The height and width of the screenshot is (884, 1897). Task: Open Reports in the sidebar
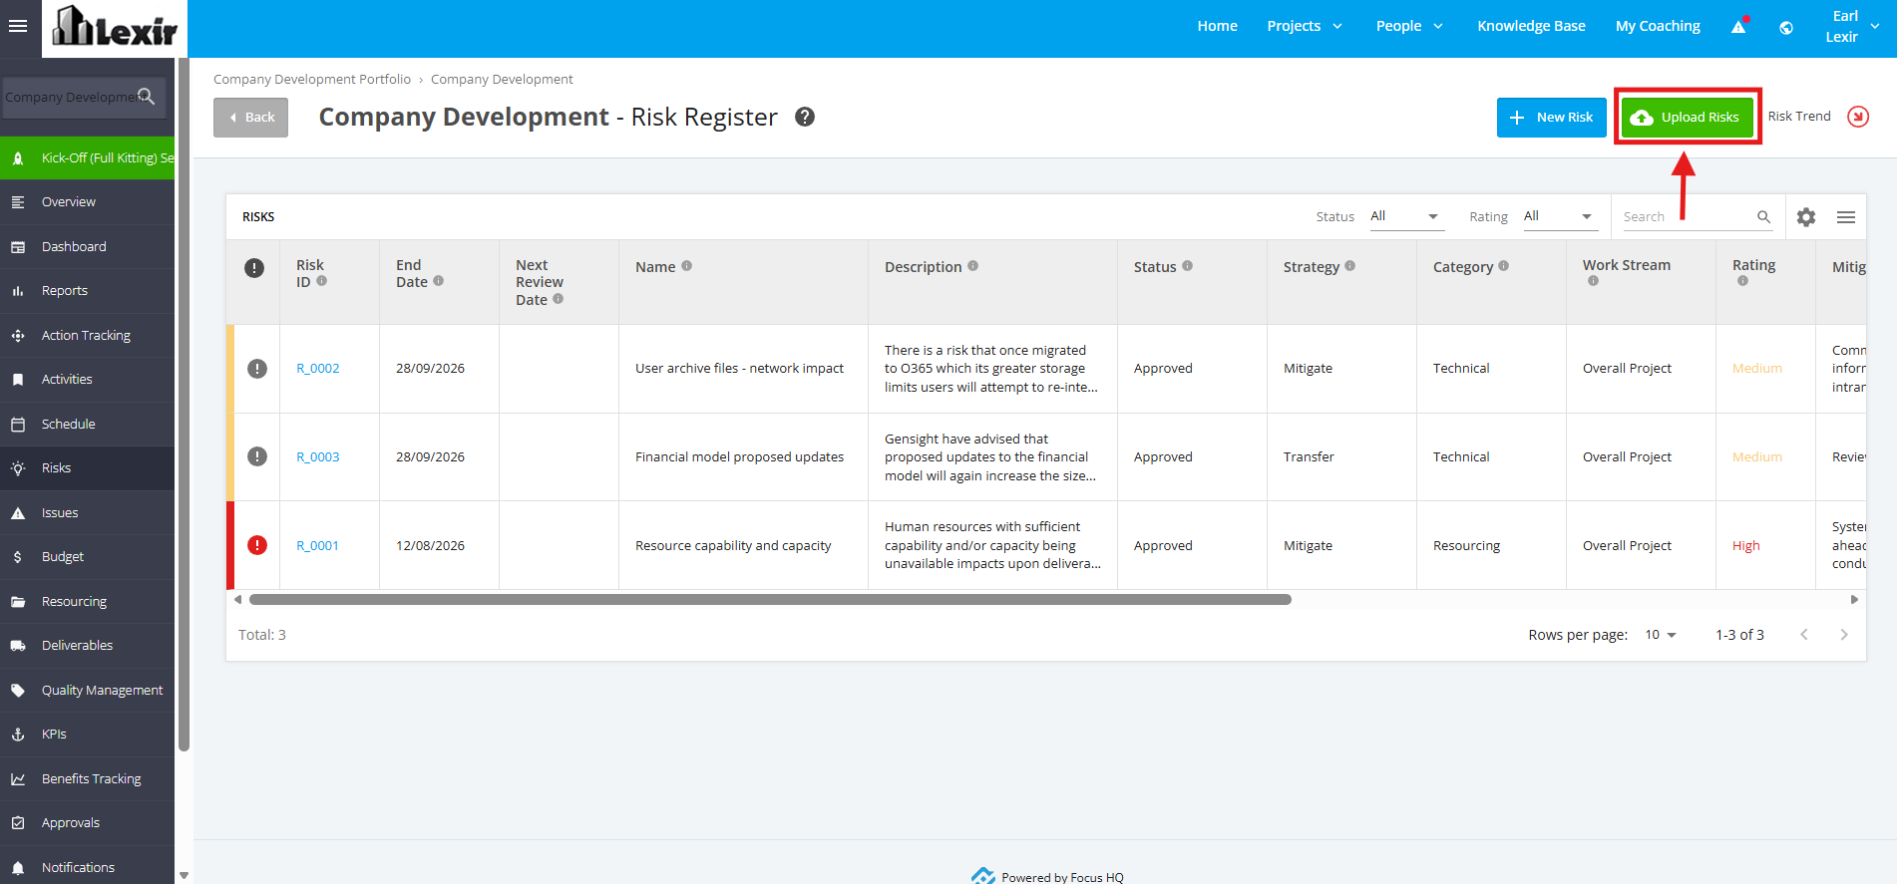click(x=88, y=291)
